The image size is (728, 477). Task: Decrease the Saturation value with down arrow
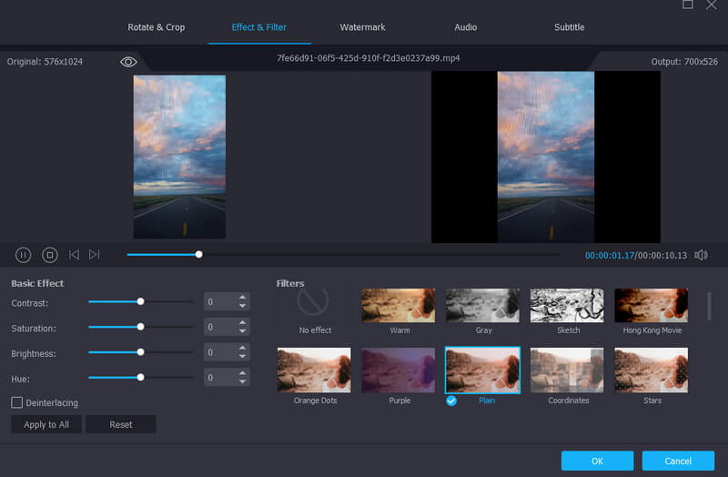tap(242, 331)
